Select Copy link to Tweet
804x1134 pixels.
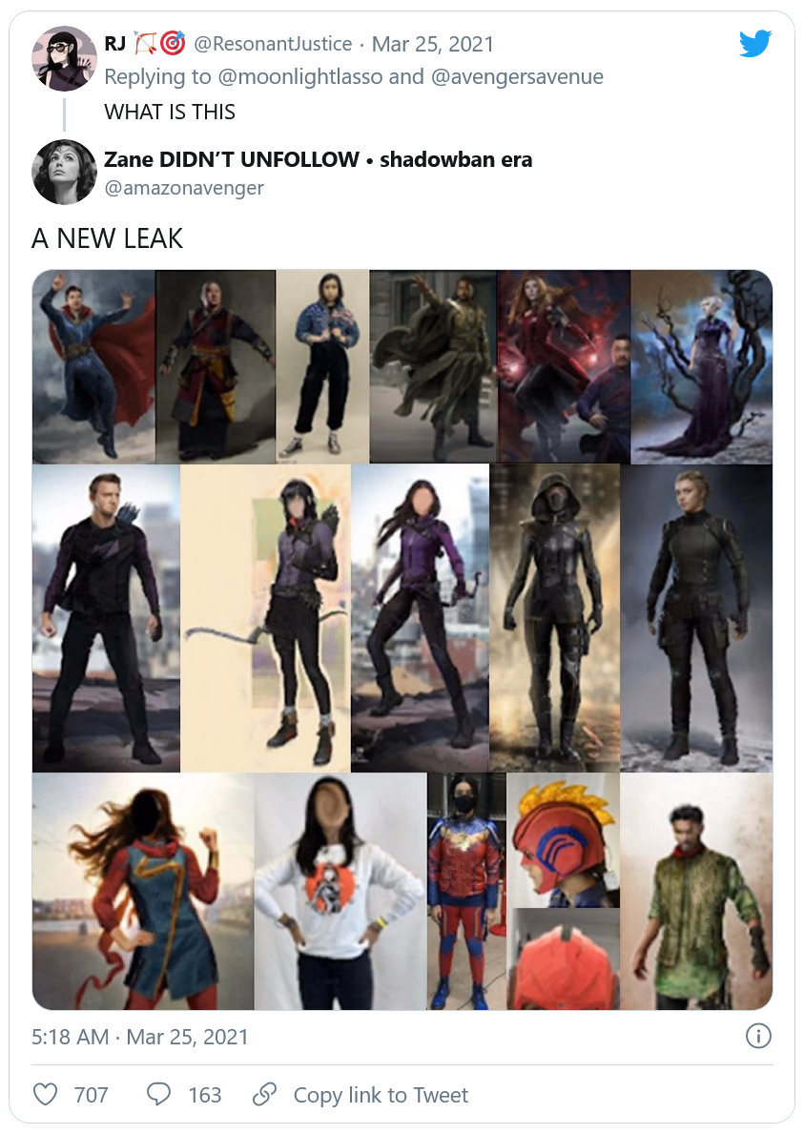(381, 1095)
